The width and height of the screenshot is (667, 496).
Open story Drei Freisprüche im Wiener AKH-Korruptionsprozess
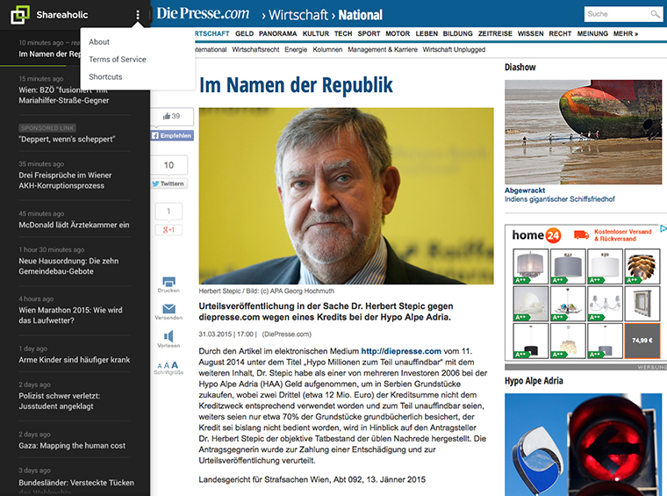[x=65, y=180]
